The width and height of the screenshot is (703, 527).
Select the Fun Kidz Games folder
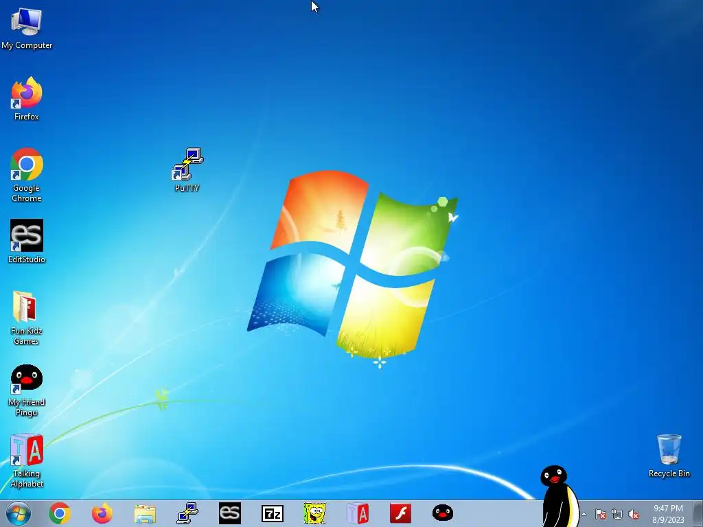pyautogui.click(x=27, y=318)
